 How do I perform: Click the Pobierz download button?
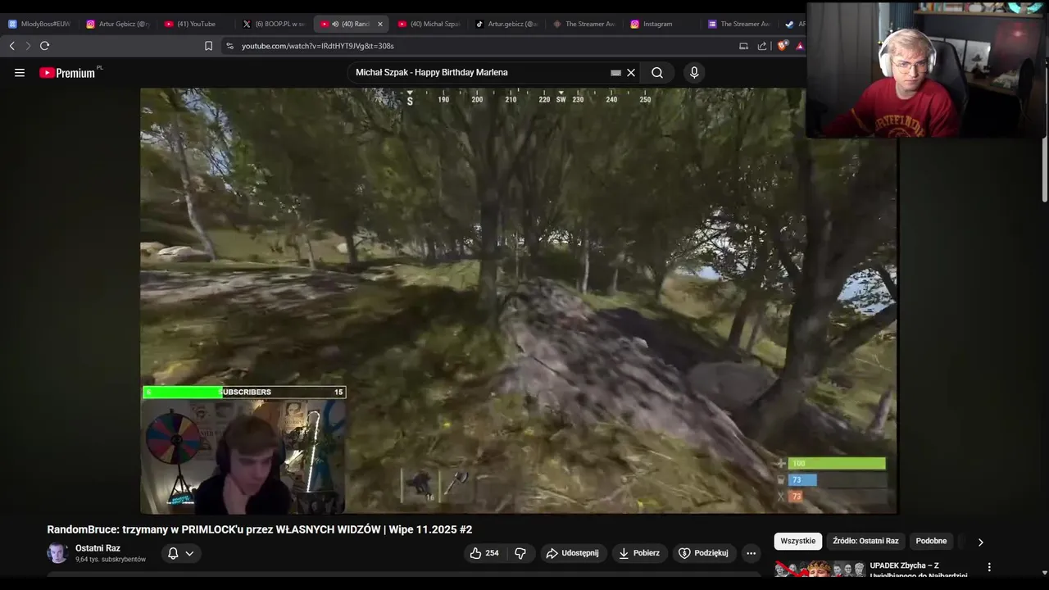pos(638,553)
